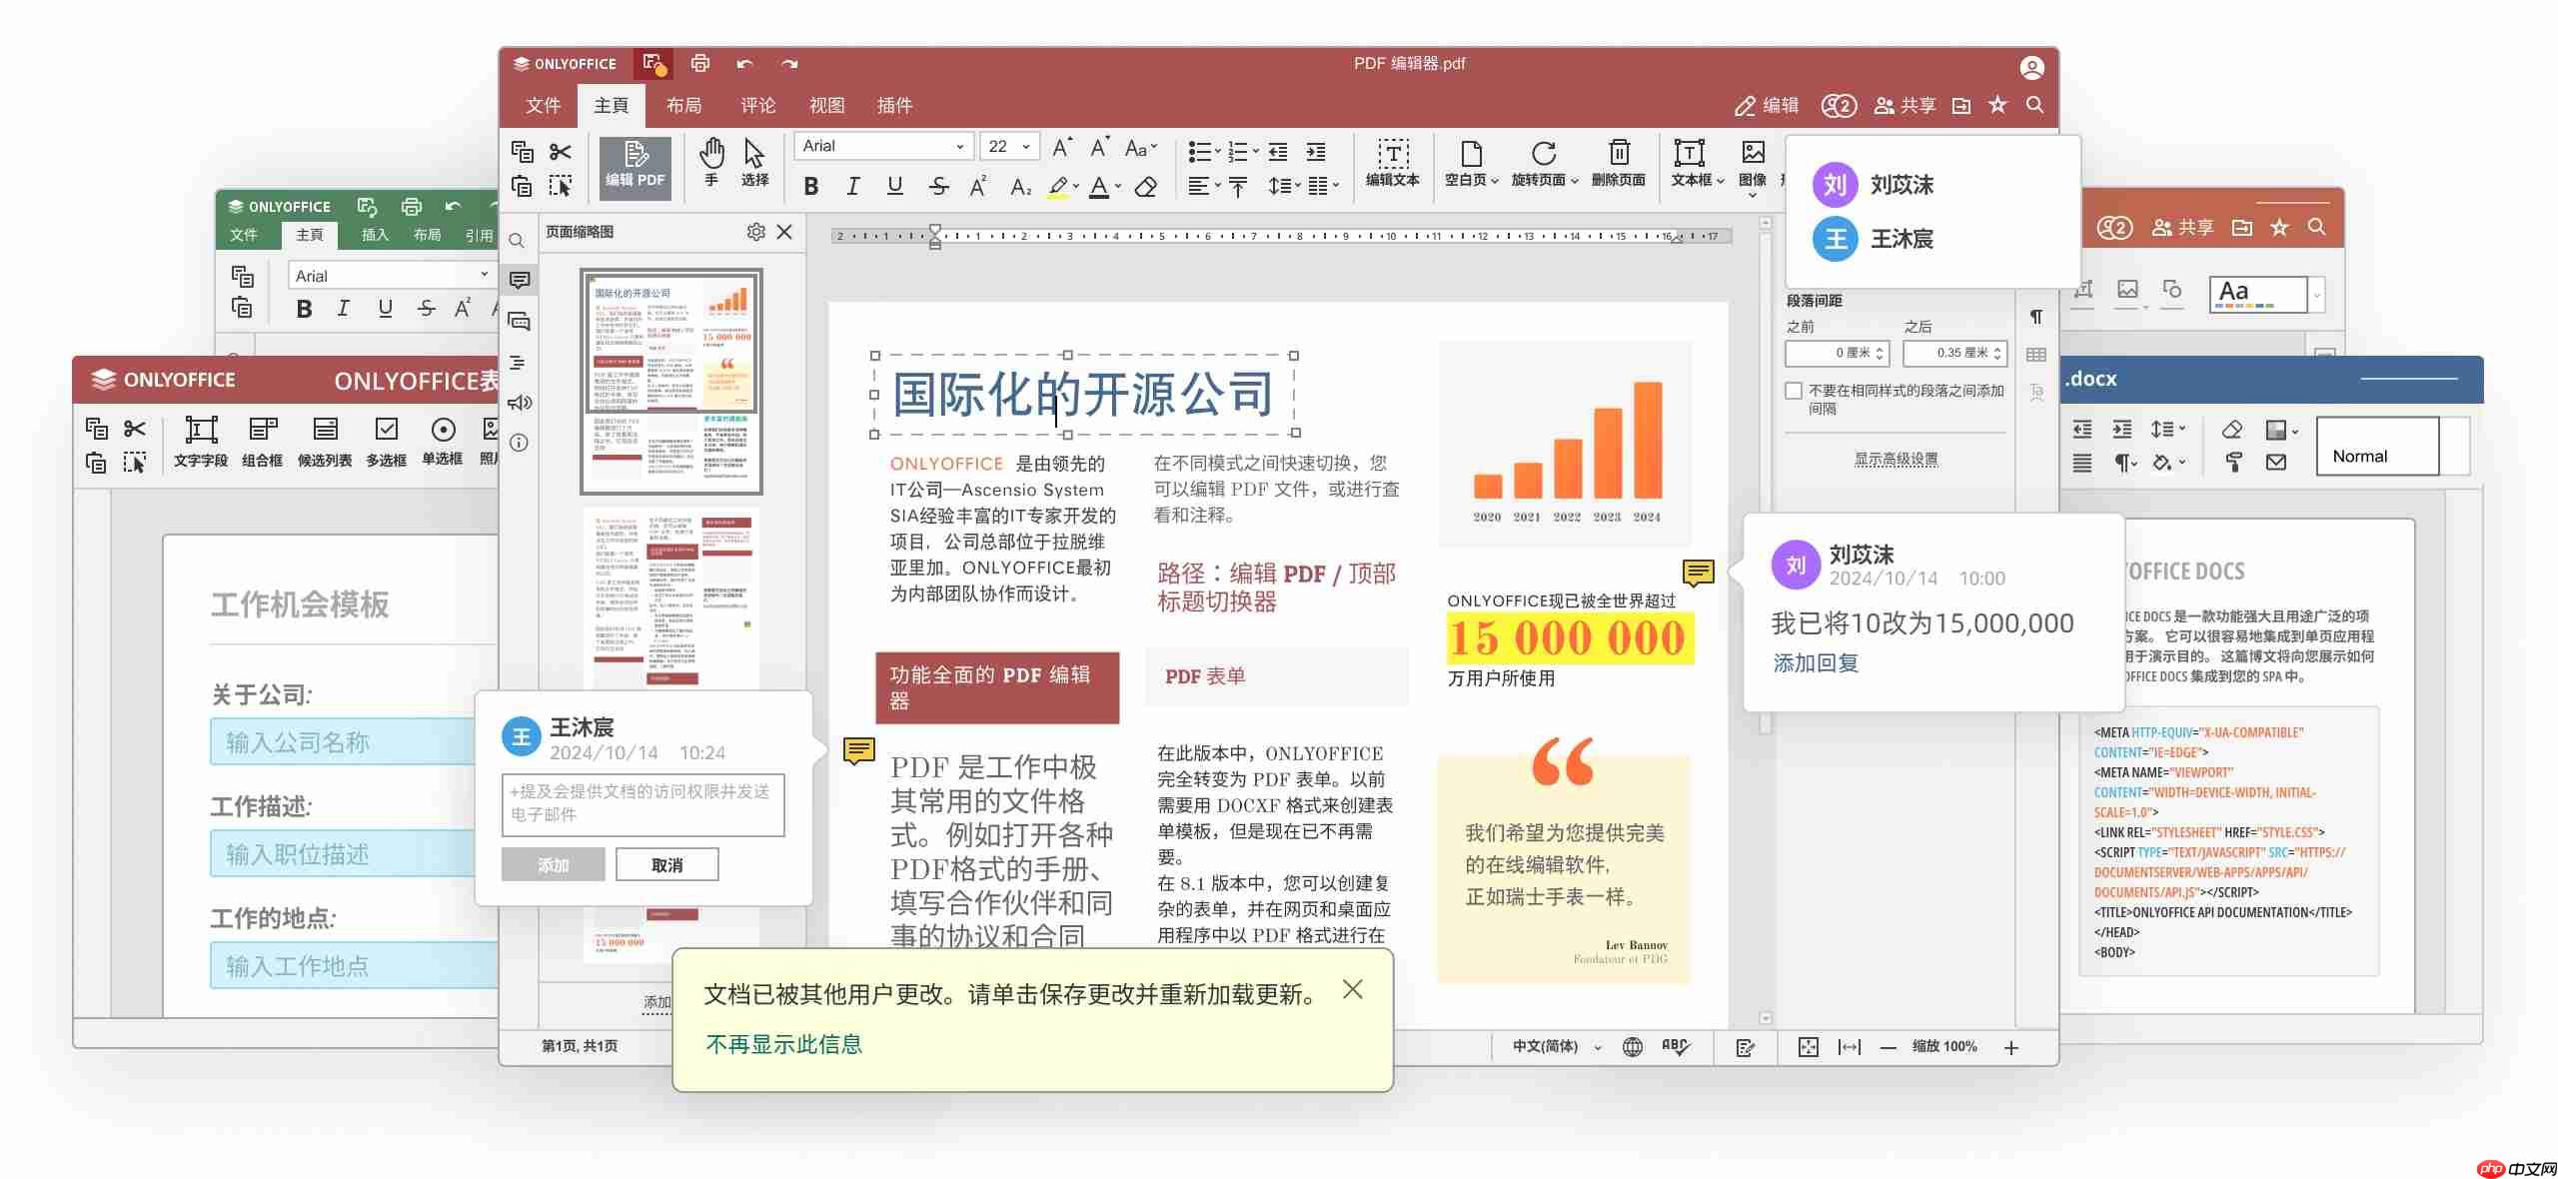Delete current page via 删除页面
Viewport: 2558px width, 1179px height.
(1619, 165)
